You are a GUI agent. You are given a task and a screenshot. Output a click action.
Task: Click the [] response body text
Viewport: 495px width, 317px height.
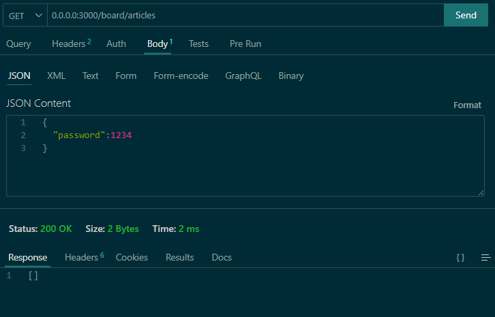click(33, 276)
